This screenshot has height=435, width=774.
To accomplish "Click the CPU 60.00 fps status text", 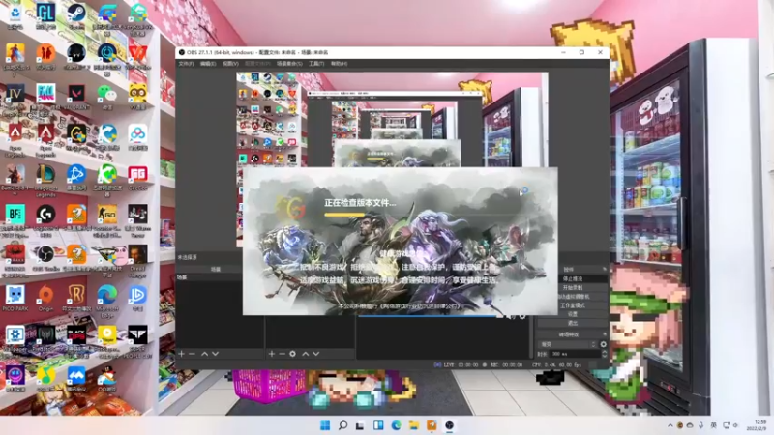I will click(557, 365).
